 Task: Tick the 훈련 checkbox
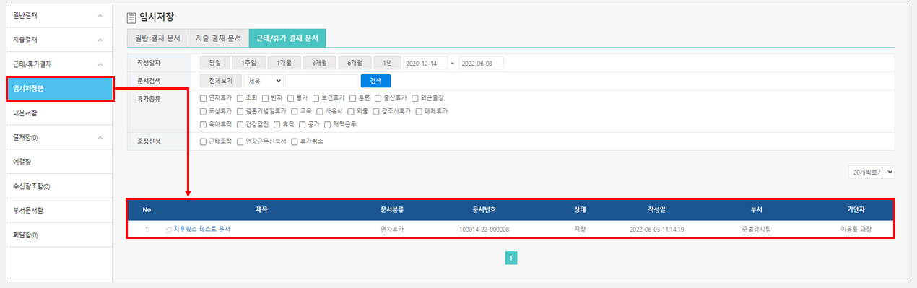[x=352, y=97]
